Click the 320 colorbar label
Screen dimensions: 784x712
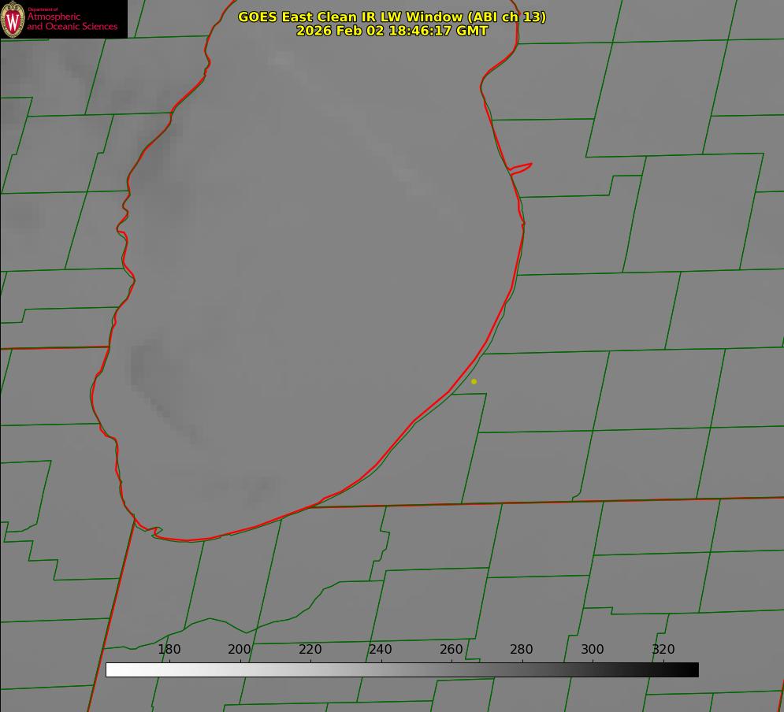[x=663, y=649]
